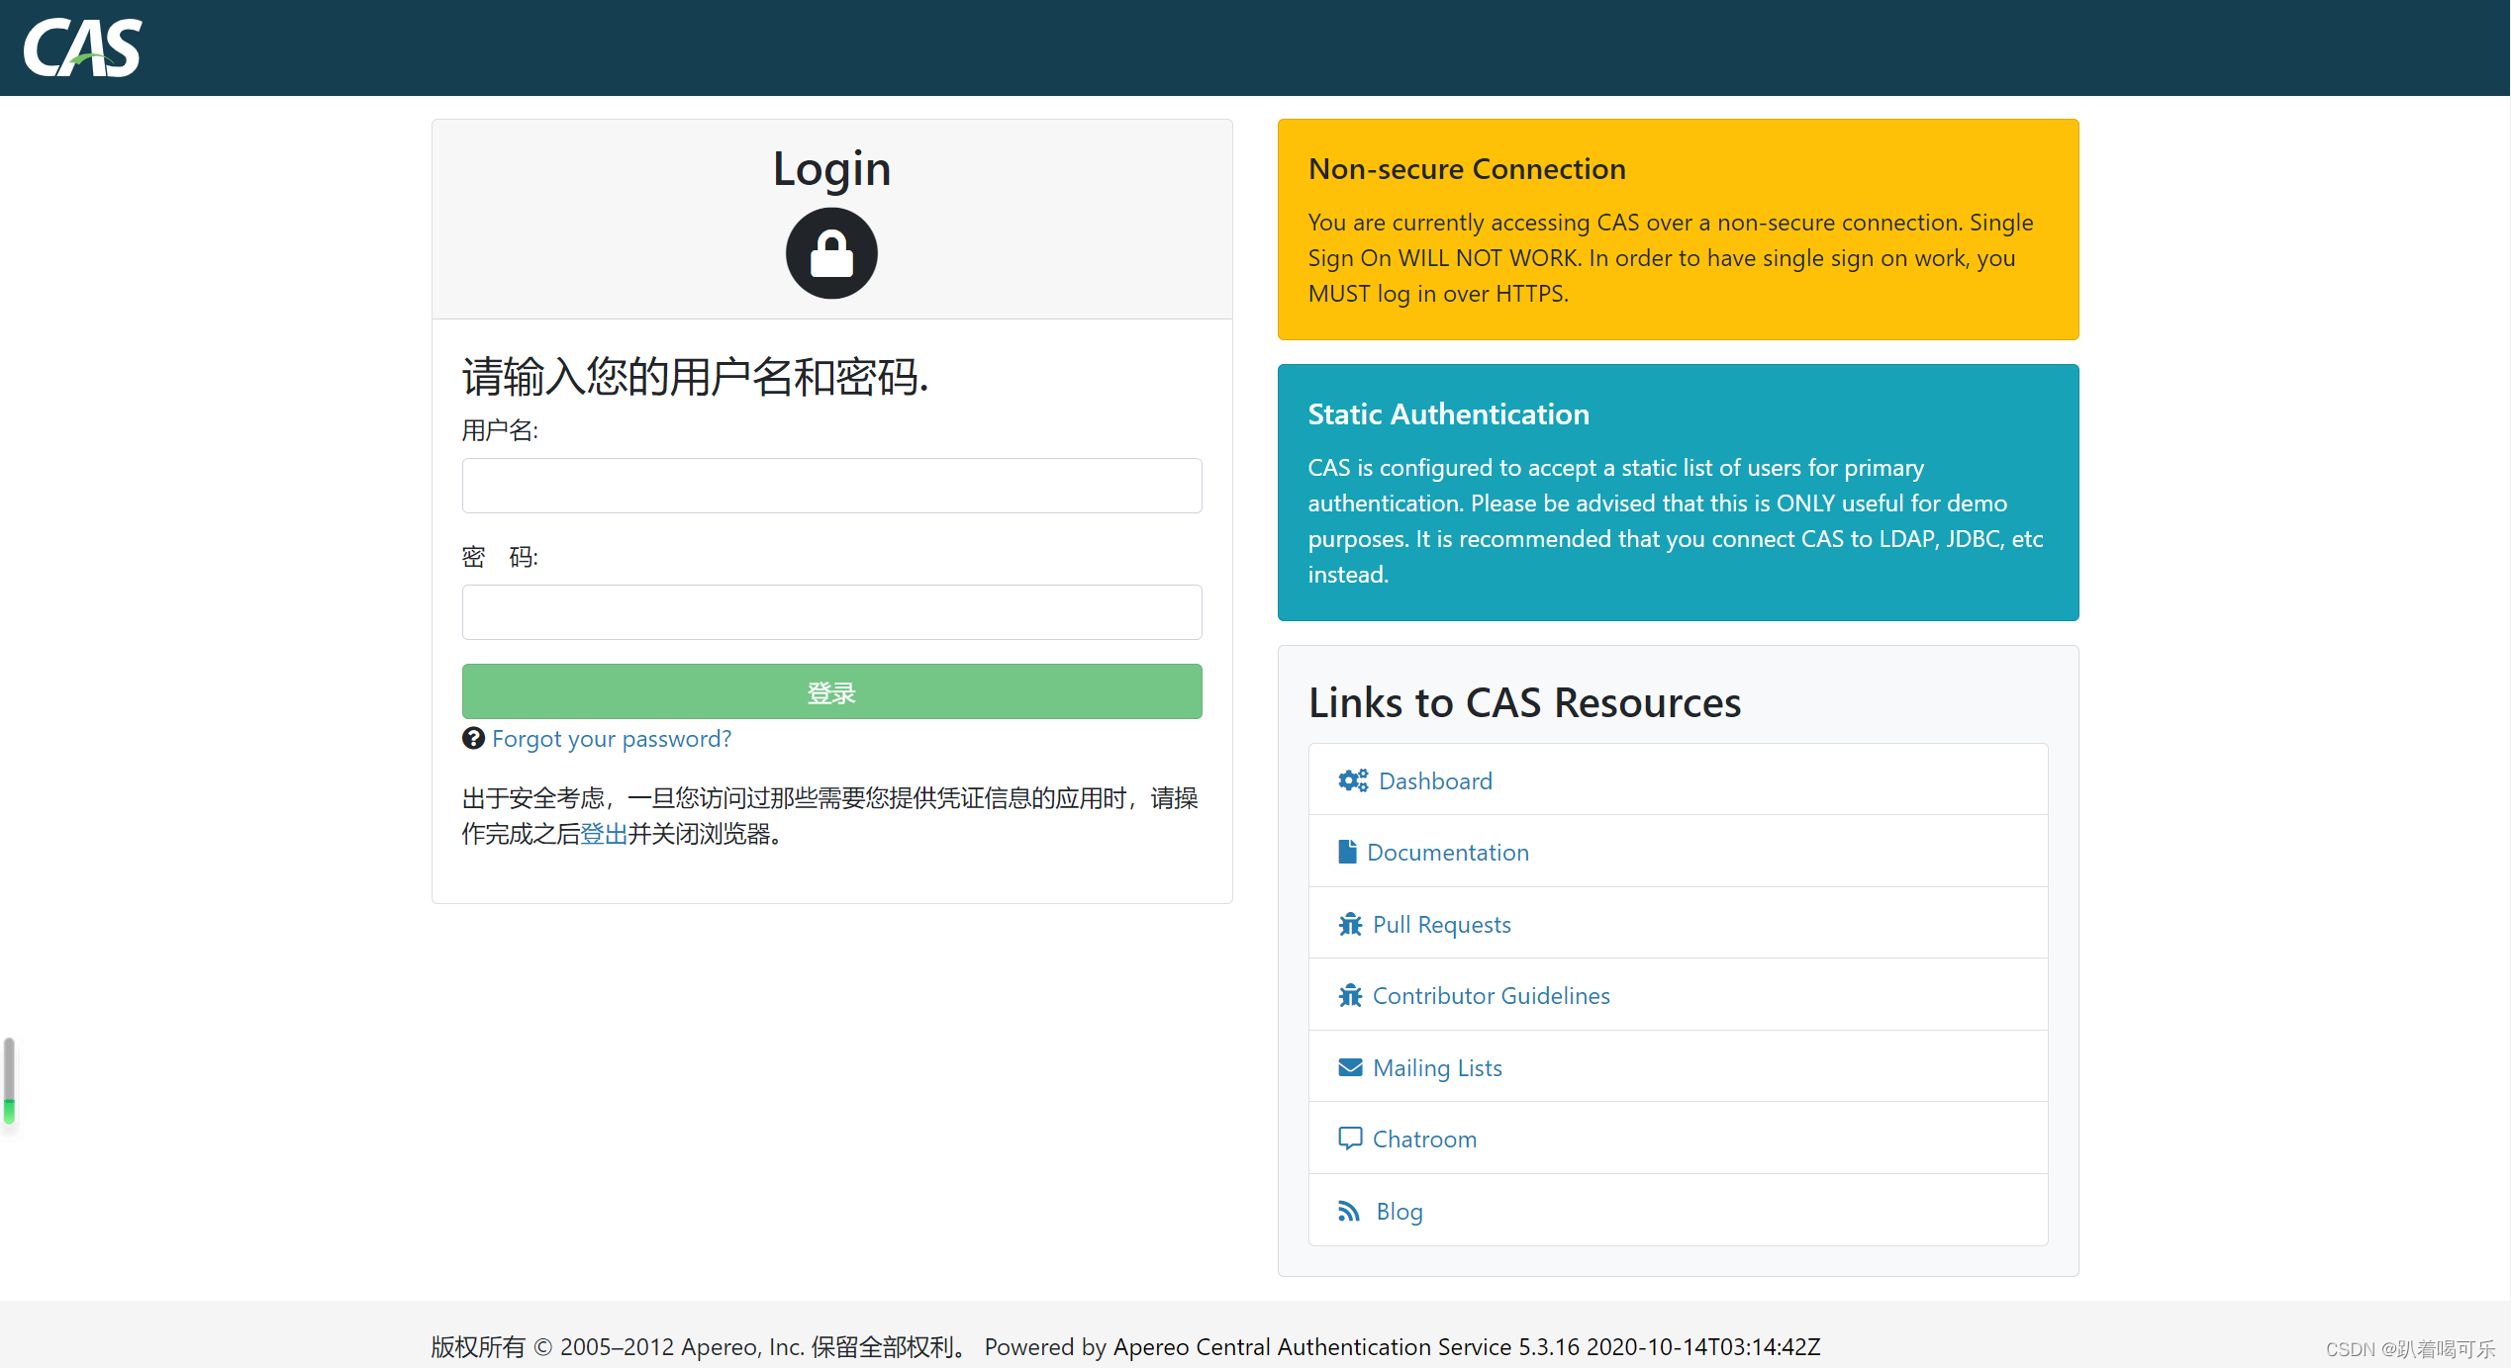Open the Dashboard resource page

point(1429,778)
